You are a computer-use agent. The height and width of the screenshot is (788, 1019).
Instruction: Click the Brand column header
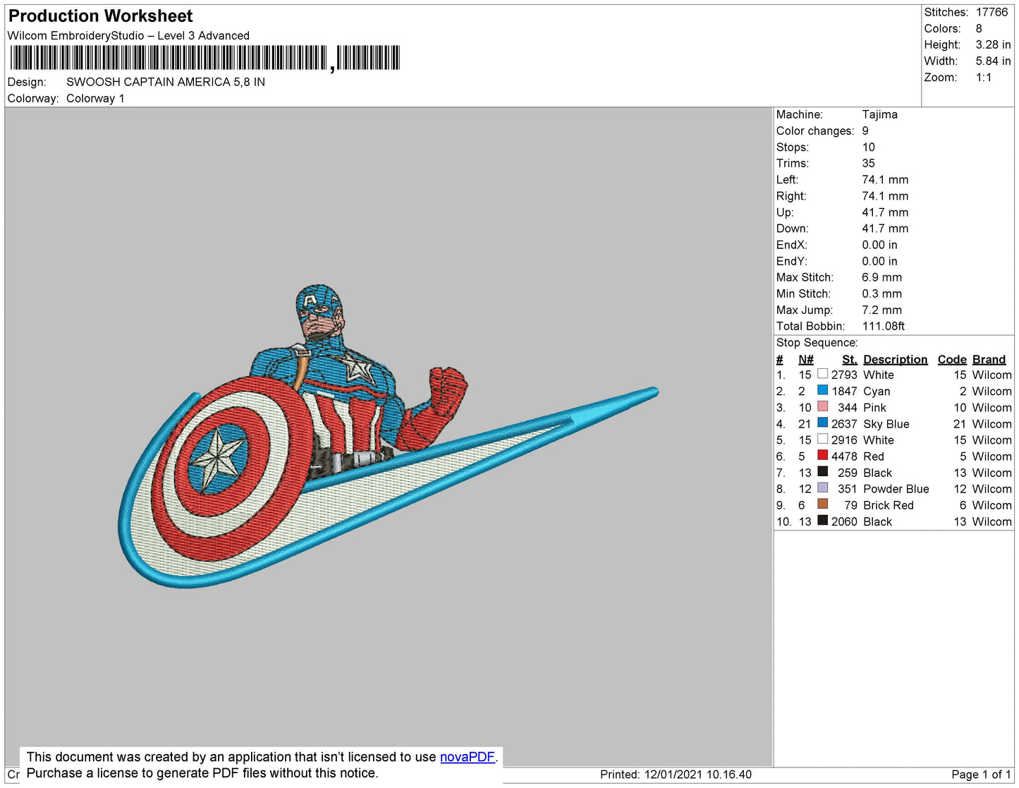[989, 359]
